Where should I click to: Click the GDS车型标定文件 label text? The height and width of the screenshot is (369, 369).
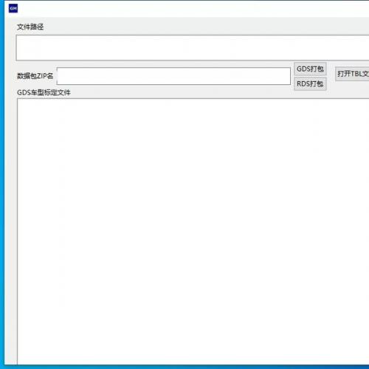(44, 92)
